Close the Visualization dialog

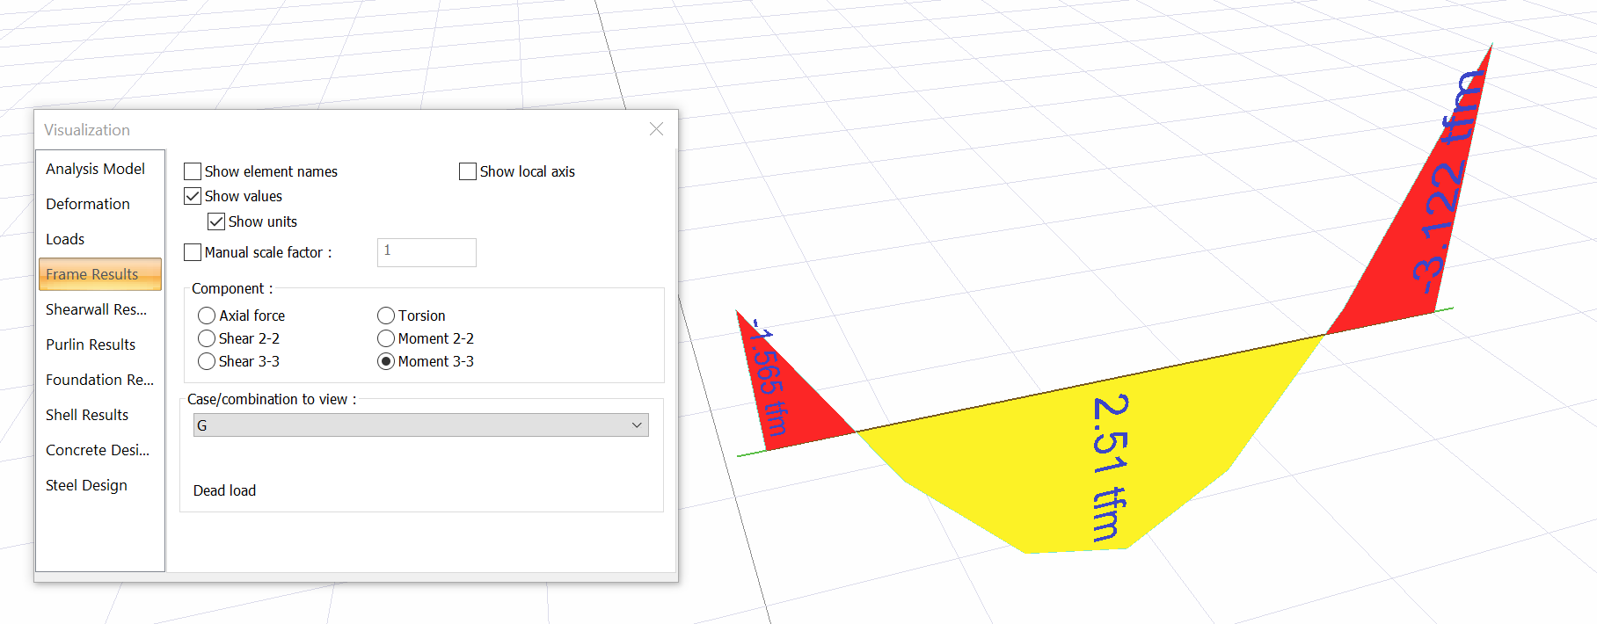656,129
